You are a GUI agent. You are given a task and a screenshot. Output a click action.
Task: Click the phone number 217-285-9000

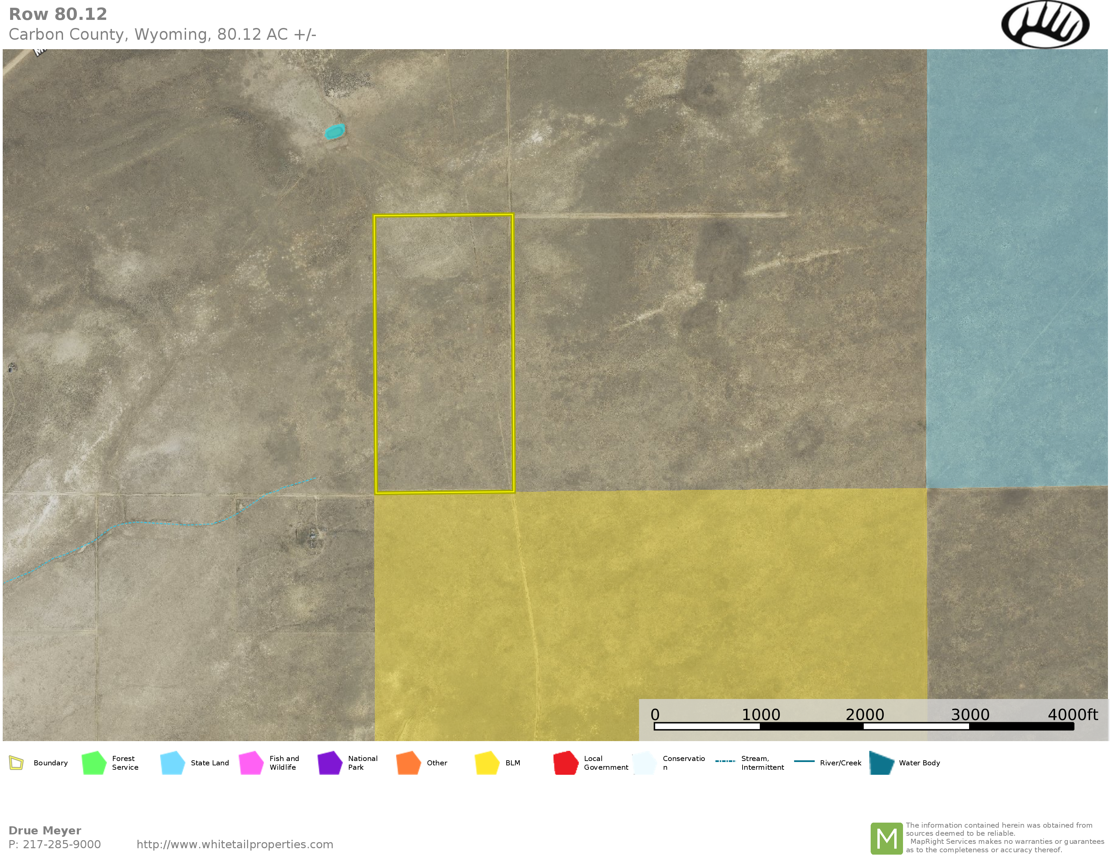point(61,844)
